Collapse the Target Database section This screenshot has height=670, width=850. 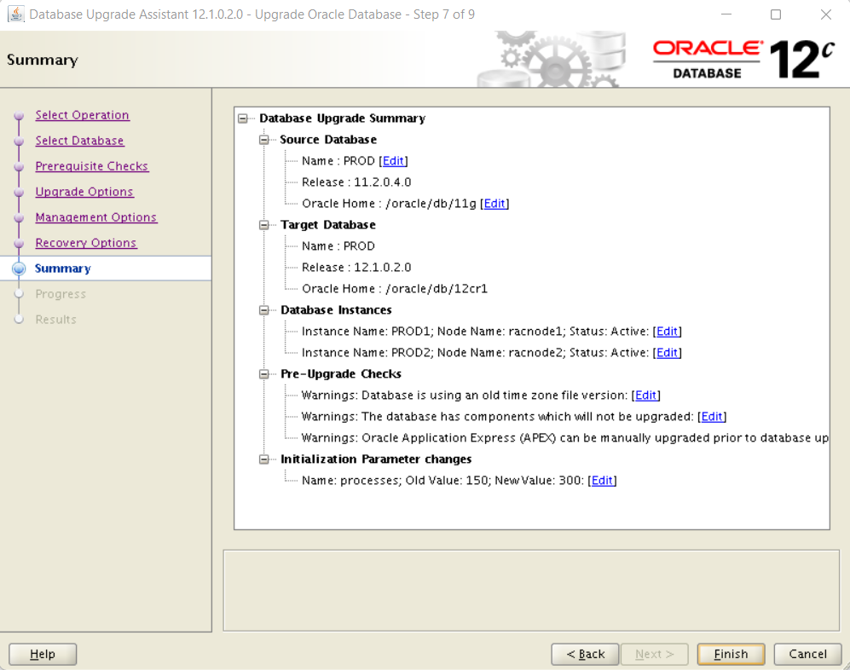pyautogui.click(x=264, y=225)
